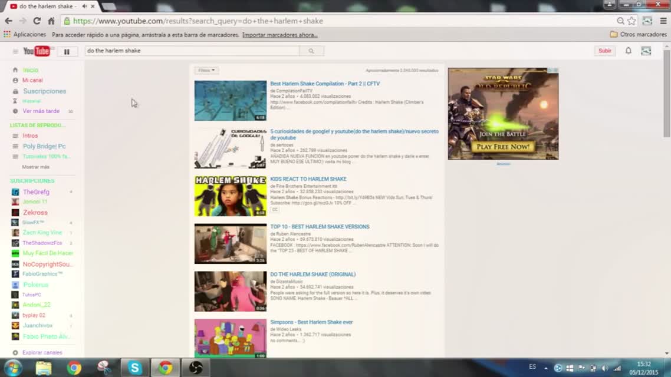Open Ver más tarde list
The image size is (671, 377).
41,111
